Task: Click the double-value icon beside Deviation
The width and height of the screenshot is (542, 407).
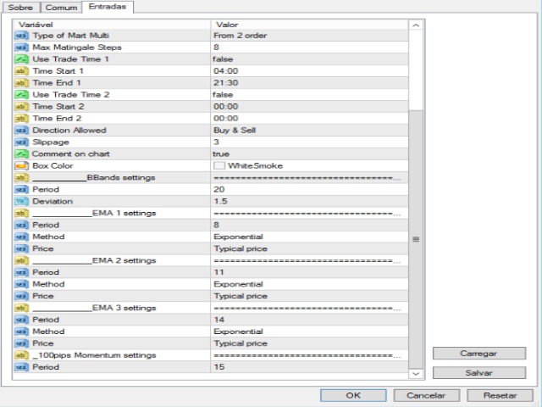Action: point(21,202)
